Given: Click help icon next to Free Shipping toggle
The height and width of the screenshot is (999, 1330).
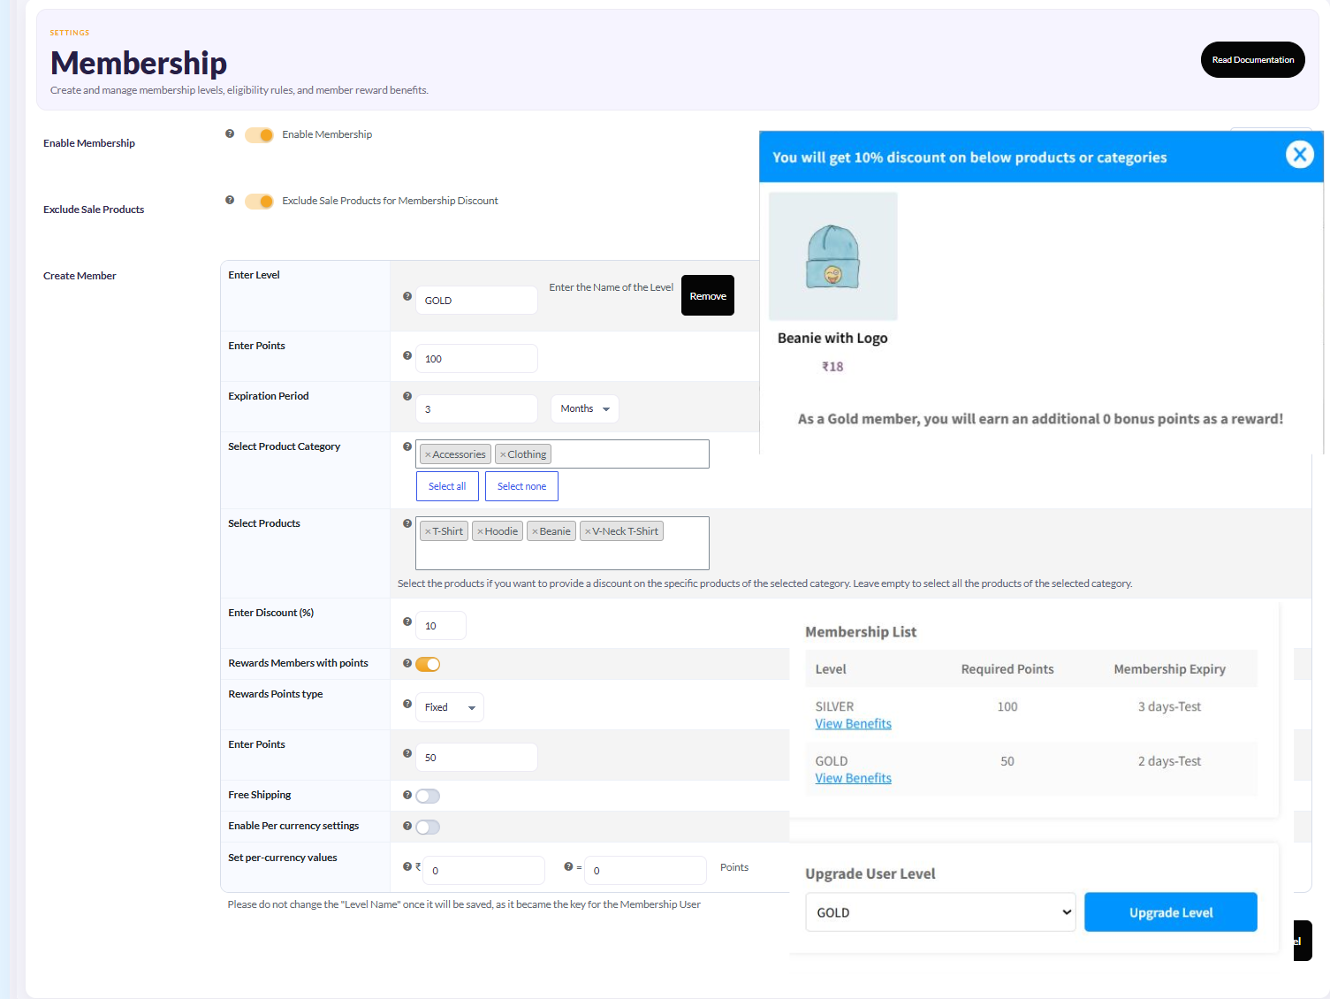Looking at the screenshot, I should [x=407, y=795].
